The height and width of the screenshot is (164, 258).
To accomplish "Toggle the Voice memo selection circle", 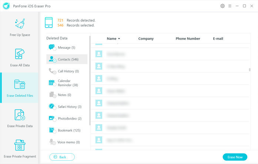I will tap(54, 143).
